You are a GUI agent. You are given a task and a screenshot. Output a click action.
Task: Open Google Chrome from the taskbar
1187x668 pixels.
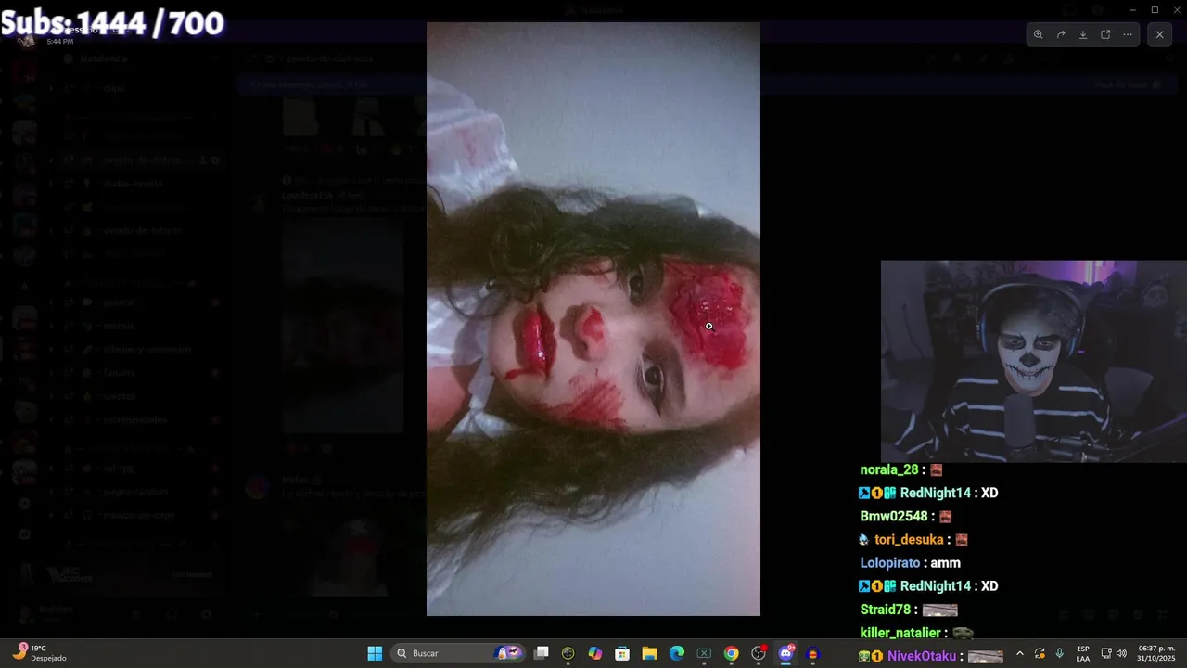[x=732, y=653]
